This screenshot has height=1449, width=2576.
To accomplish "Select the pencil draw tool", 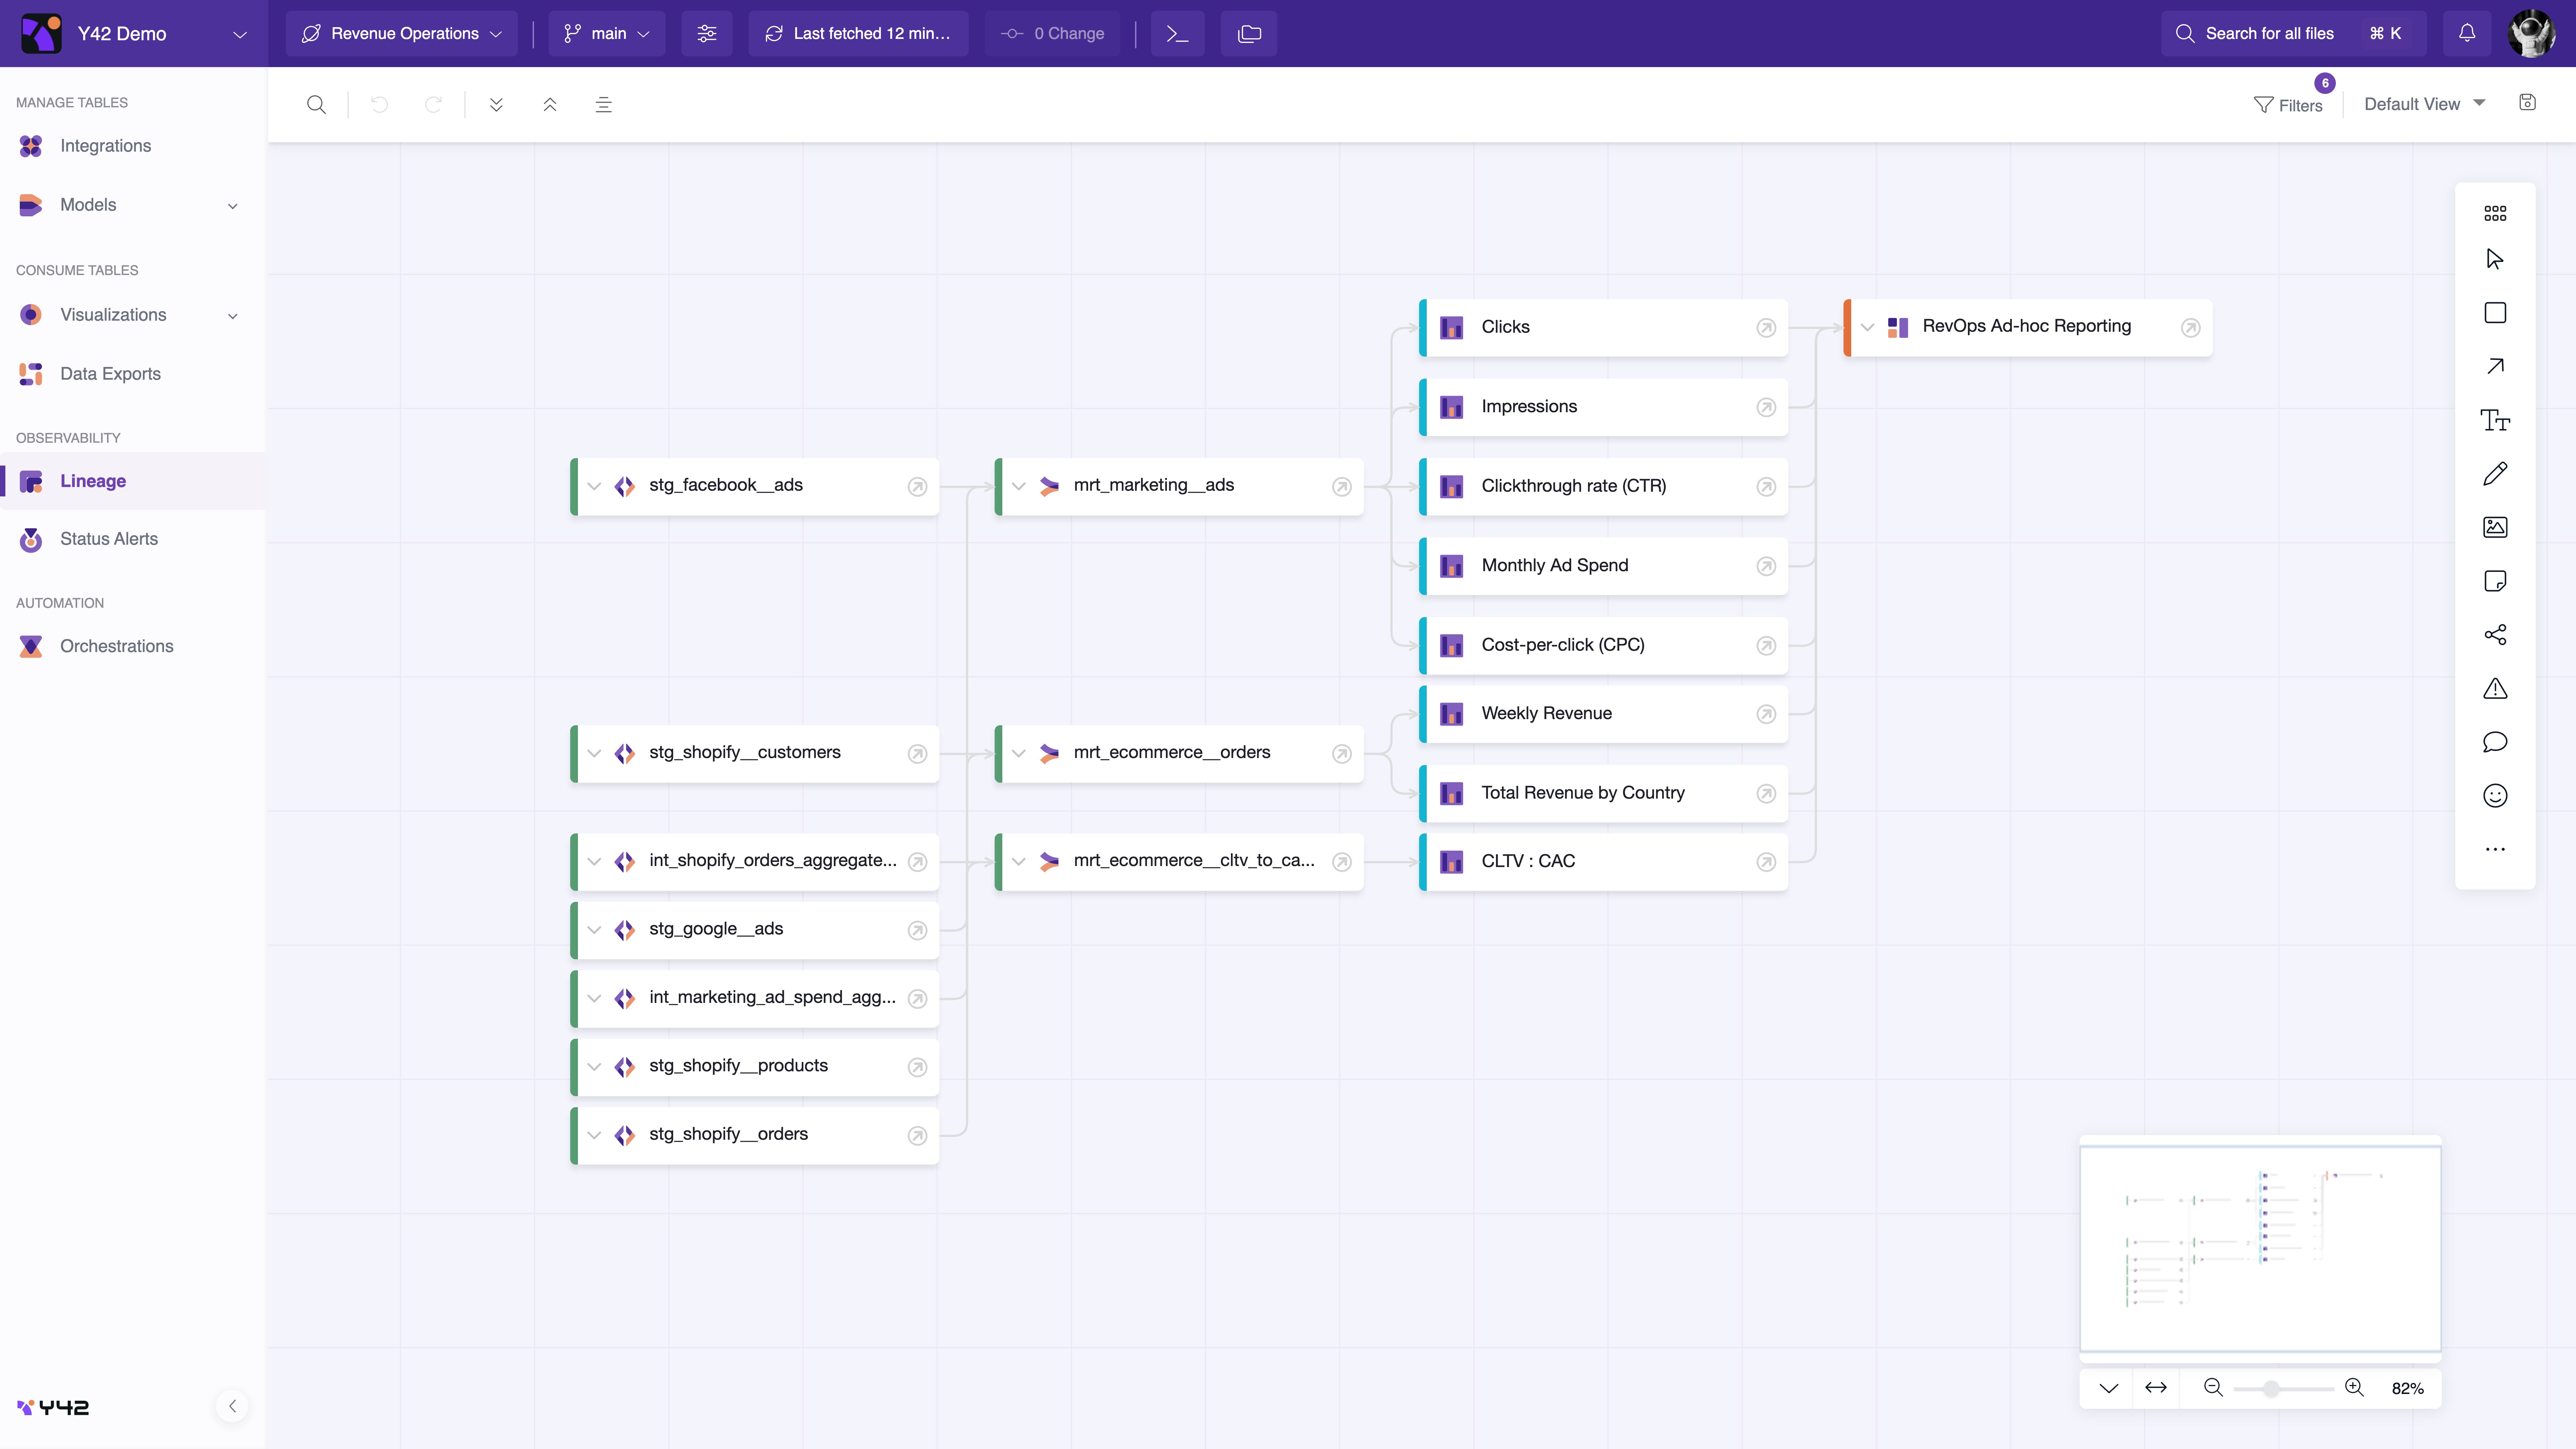I will point(2495,474).
